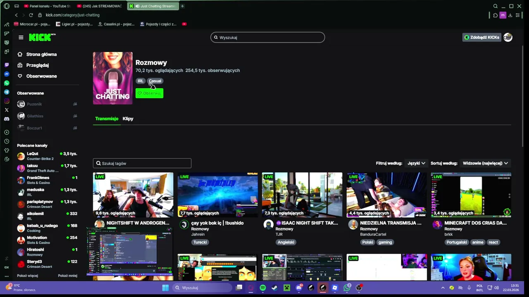529x297 pixels.
Task: Open X (Twitter) in the Opera sidebar
Action: [7, 110]
